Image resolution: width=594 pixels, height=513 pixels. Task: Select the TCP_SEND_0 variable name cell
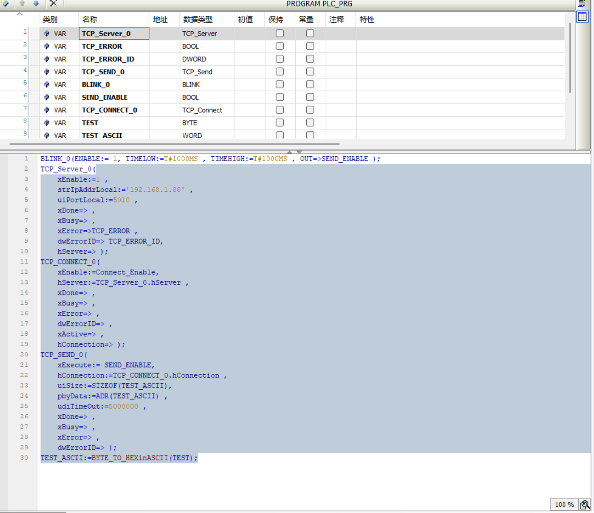point(114,72)
